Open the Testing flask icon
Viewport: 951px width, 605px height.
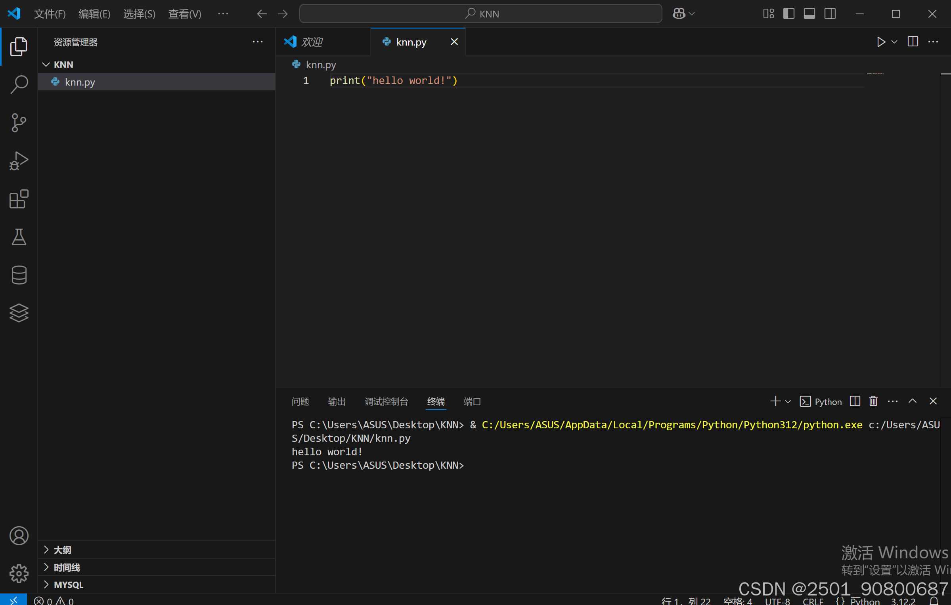pos(19,237)
